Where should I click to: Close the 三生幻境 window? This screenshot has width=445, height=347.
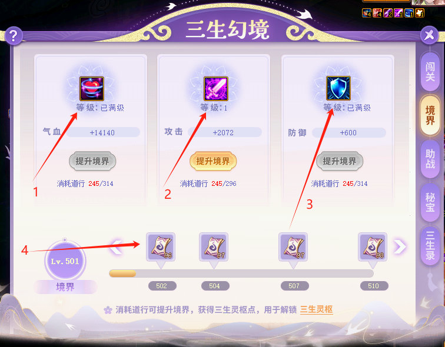(x=429, y=35)
